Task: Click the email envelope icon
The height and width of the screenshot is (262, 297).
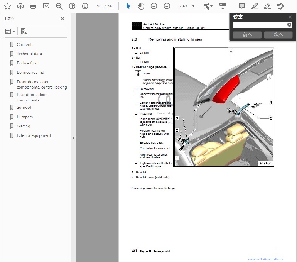Action: click(x=46, y=6)
